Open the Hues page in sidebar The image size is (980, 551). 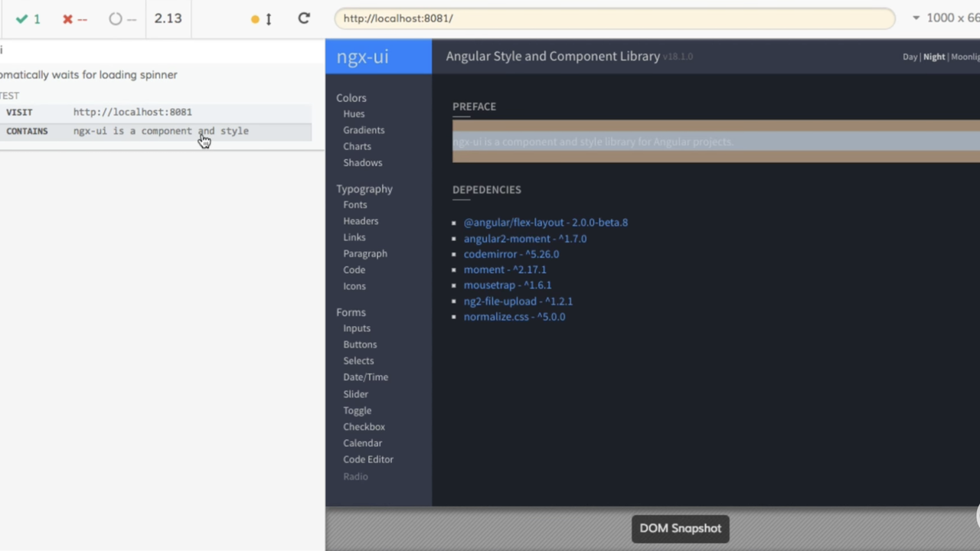[354, 114]
